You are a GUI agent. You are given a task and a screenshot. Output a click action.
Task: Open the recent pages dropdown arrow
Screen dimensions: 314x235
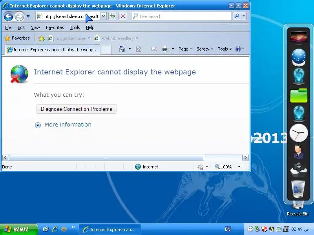click(28, 16)
